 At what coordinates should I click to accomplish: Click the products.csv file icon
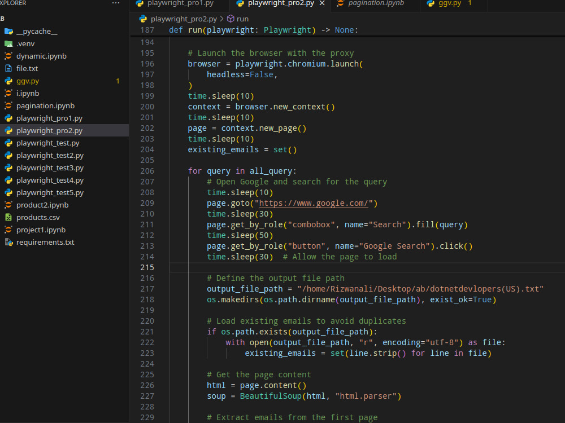[8, 217]
